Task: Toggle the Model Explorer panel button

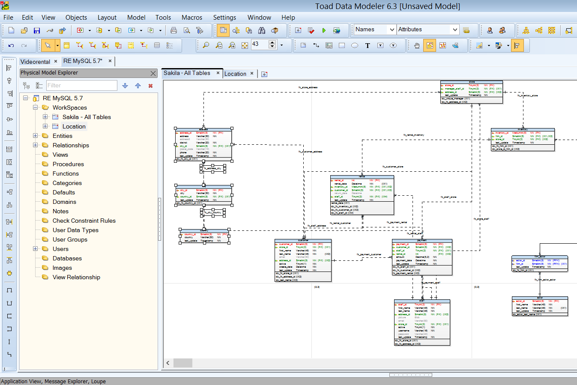Action: [223, 30]
